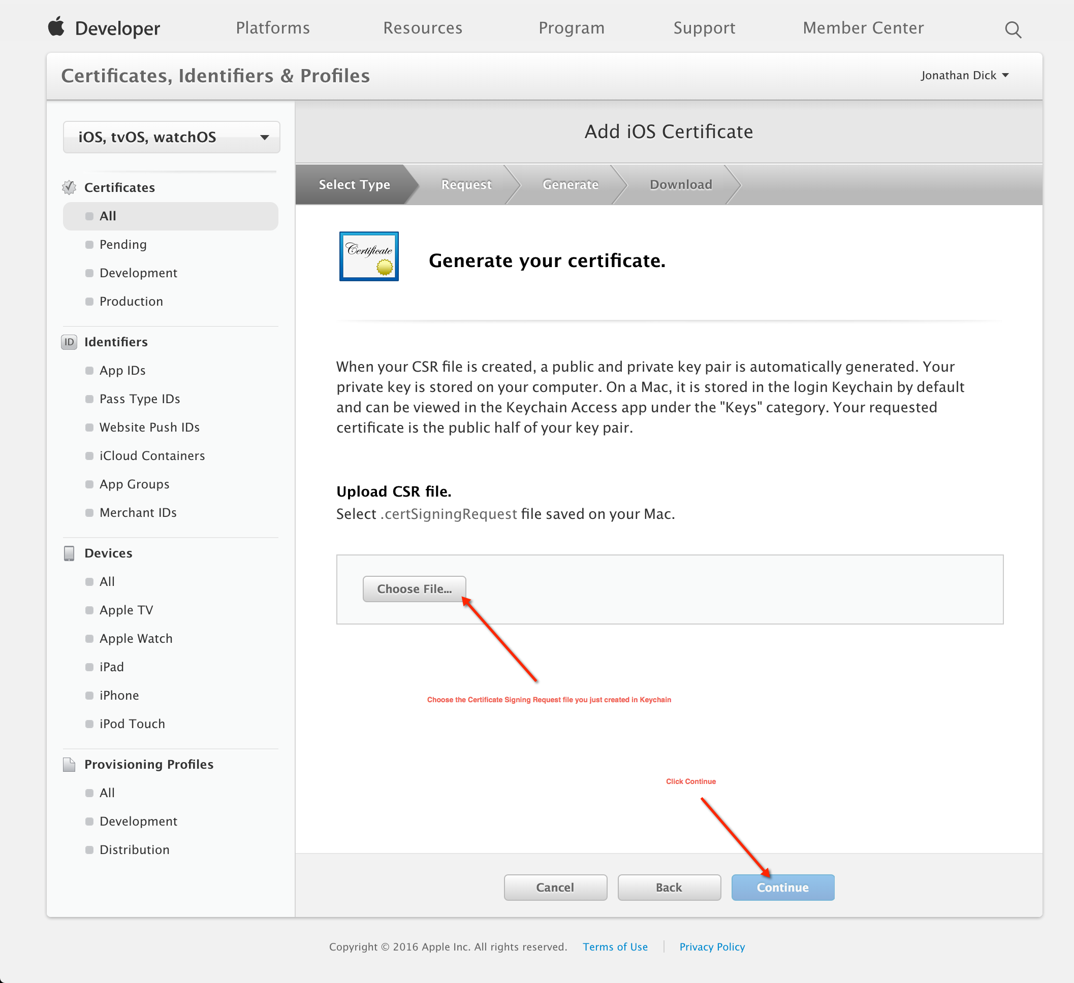Click the blue Continue button
This screenshot has height=983, width=1074.
782,887
